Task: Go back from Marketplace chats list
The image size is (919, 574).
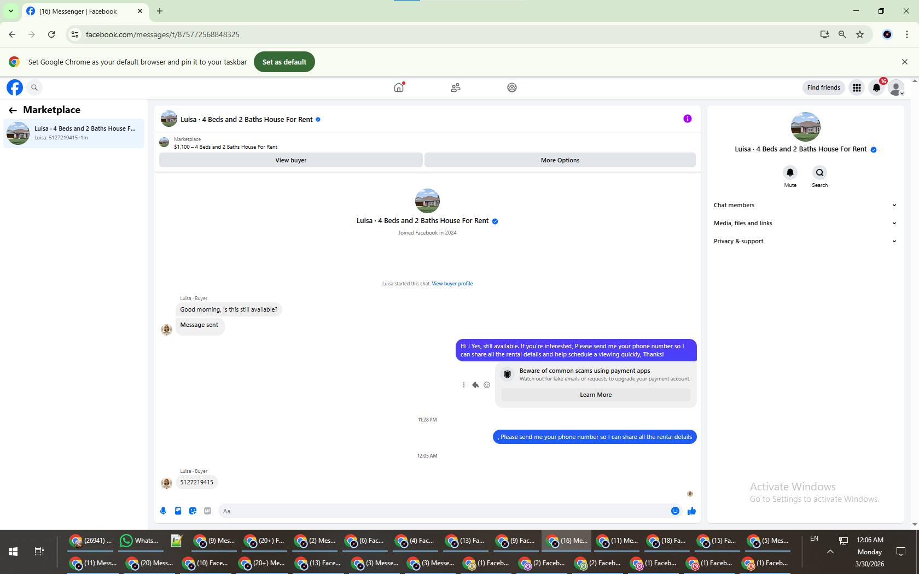Action: (13, 110)
